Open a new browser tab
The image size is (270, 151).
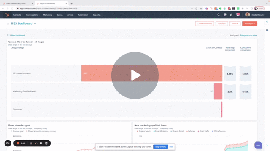(x=71, y=3)
